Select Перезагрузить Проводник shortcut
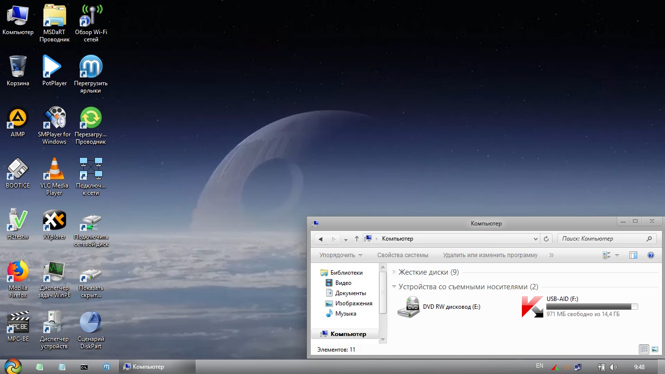The height and width of the screenshot is (374, 665). [x=91, y=125]
